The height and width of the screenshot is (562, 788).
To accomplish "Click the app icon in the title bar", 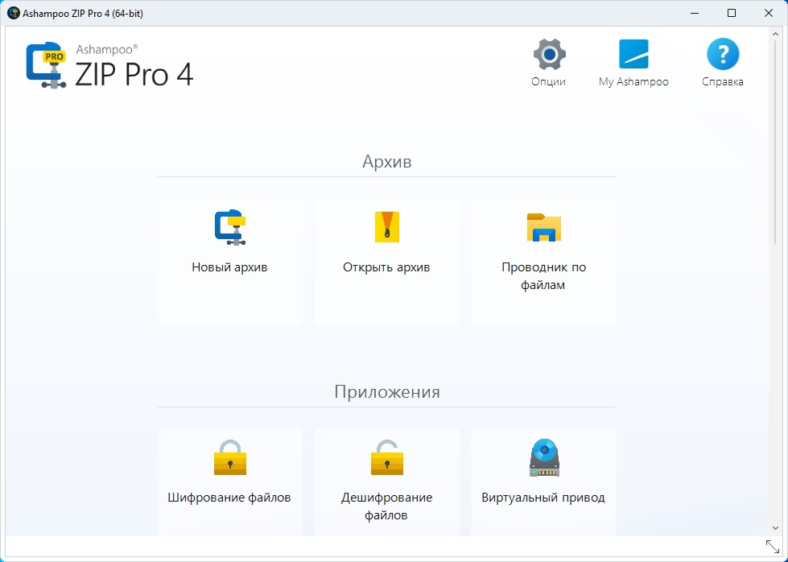I will click(13, 13).
